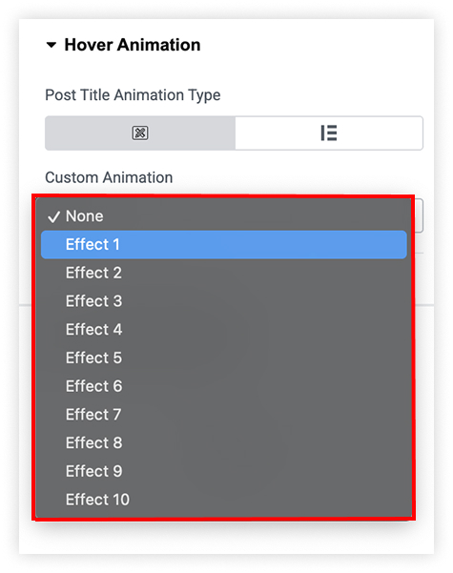
Task: Select the list-style animation type icon
Action: tap(329, 133)
